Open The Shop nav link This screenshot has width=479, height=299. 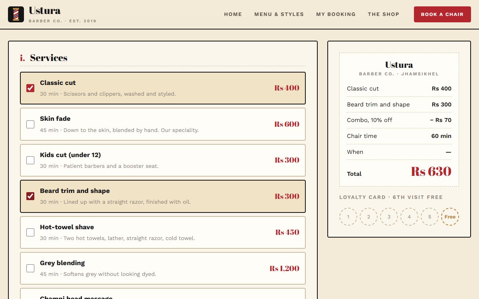[x=384, y=14]
